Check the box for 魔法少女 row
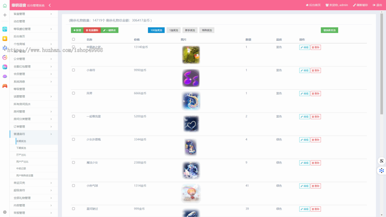 [x=73, y=163]
